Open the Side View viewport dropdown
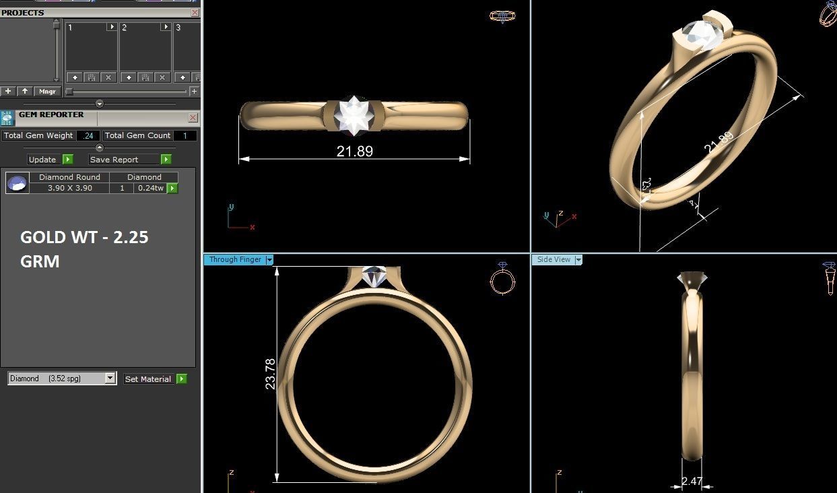Image resolution: width=837 pixels, height=493 pixels. [578, 260]
